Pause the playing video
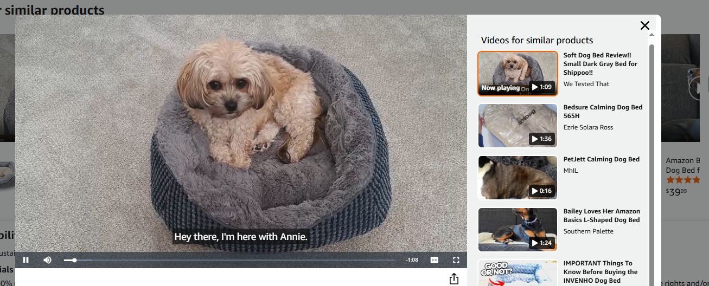This screenshot has height=286, width=709. pos(25,260)
